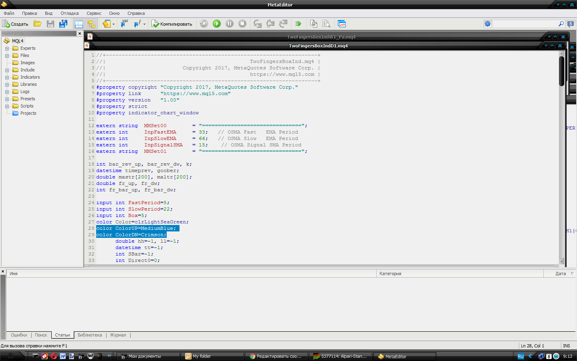This screenshot has width=577, height=361.
Task: Toggle the Toolbox panel toolbar button
Action: (91, 24)
